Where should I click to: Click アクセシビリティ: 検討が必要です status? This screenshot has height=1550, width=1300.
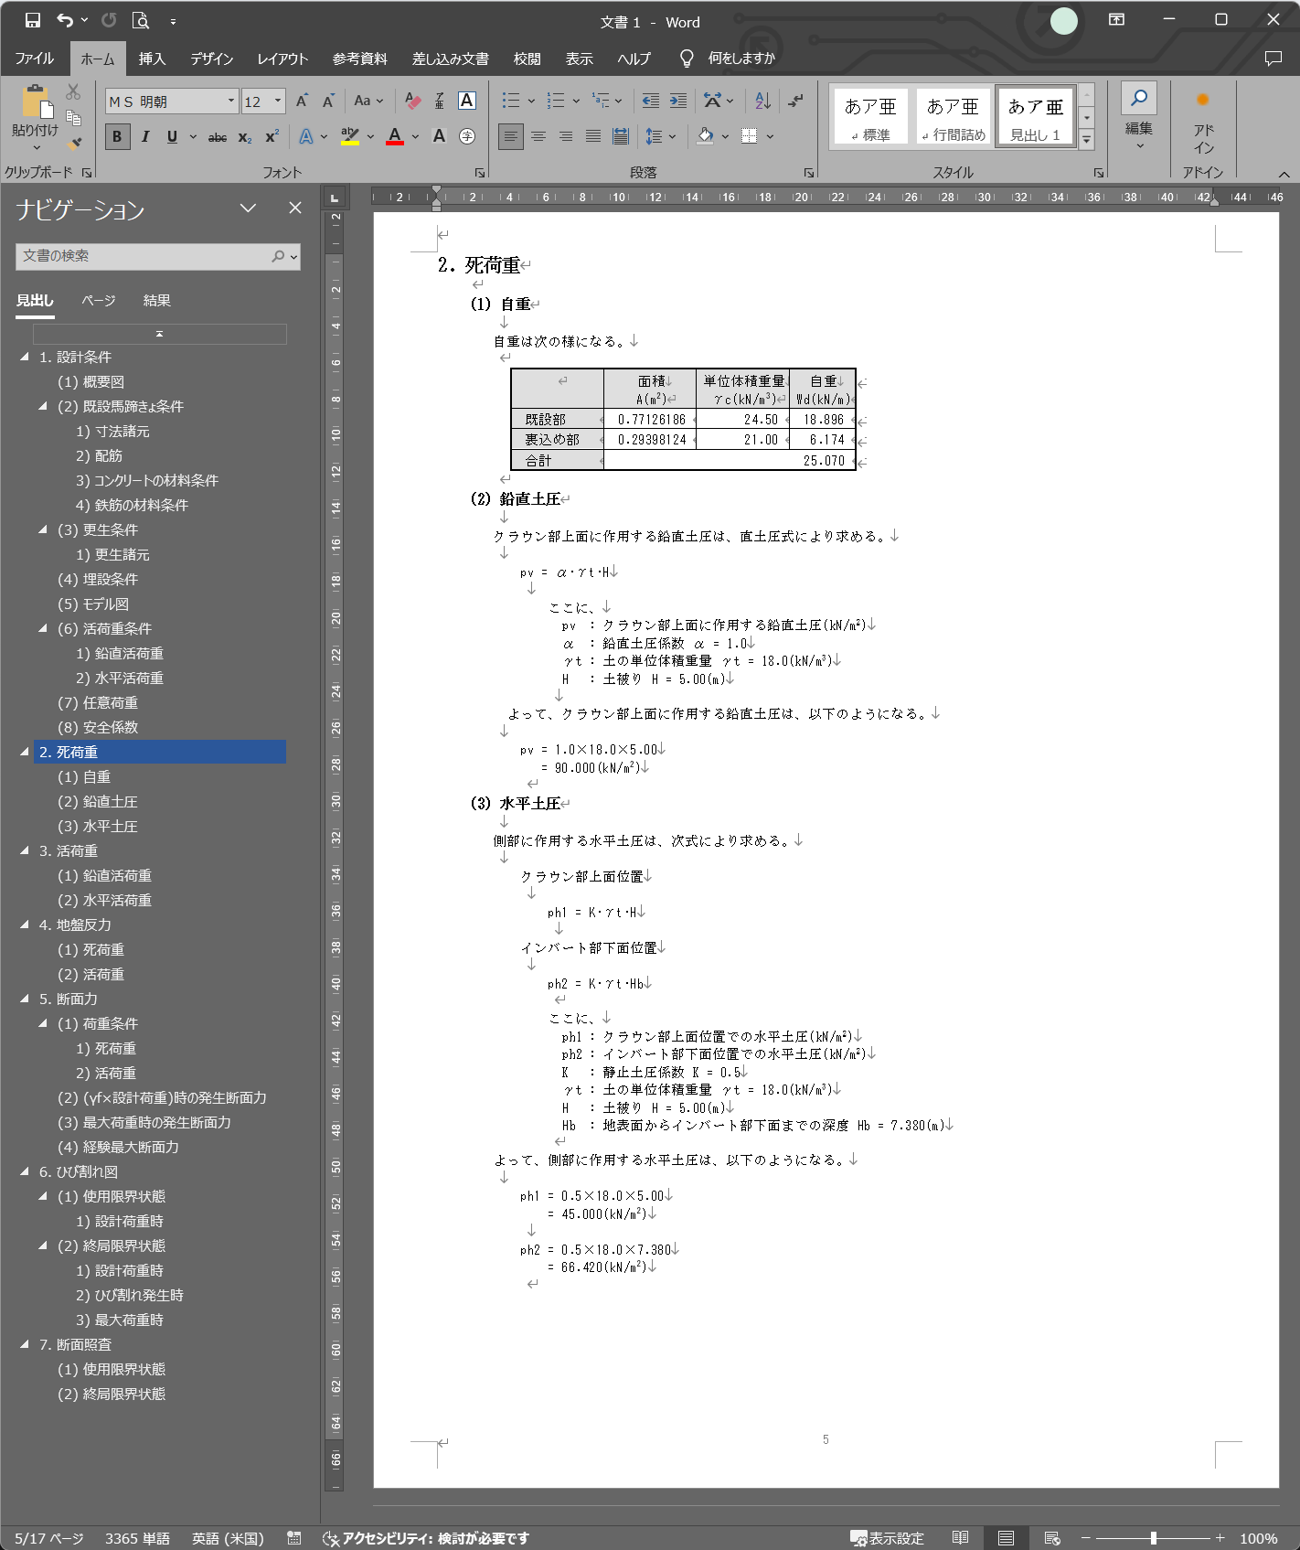426,1538
